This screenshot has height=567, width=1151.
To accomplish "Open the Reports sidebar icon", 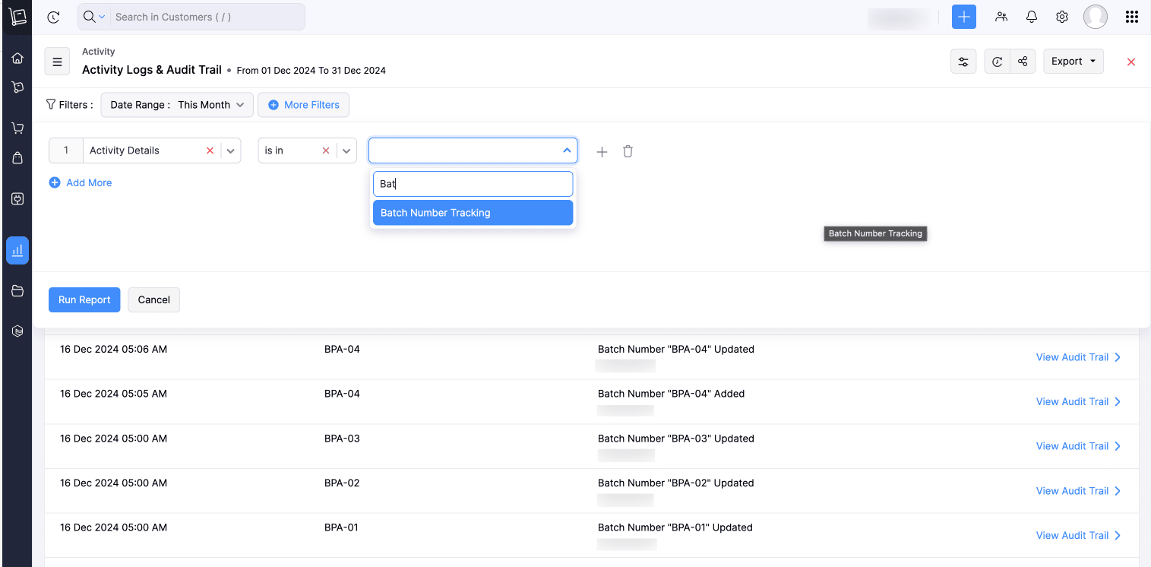I will click(17, 250).
